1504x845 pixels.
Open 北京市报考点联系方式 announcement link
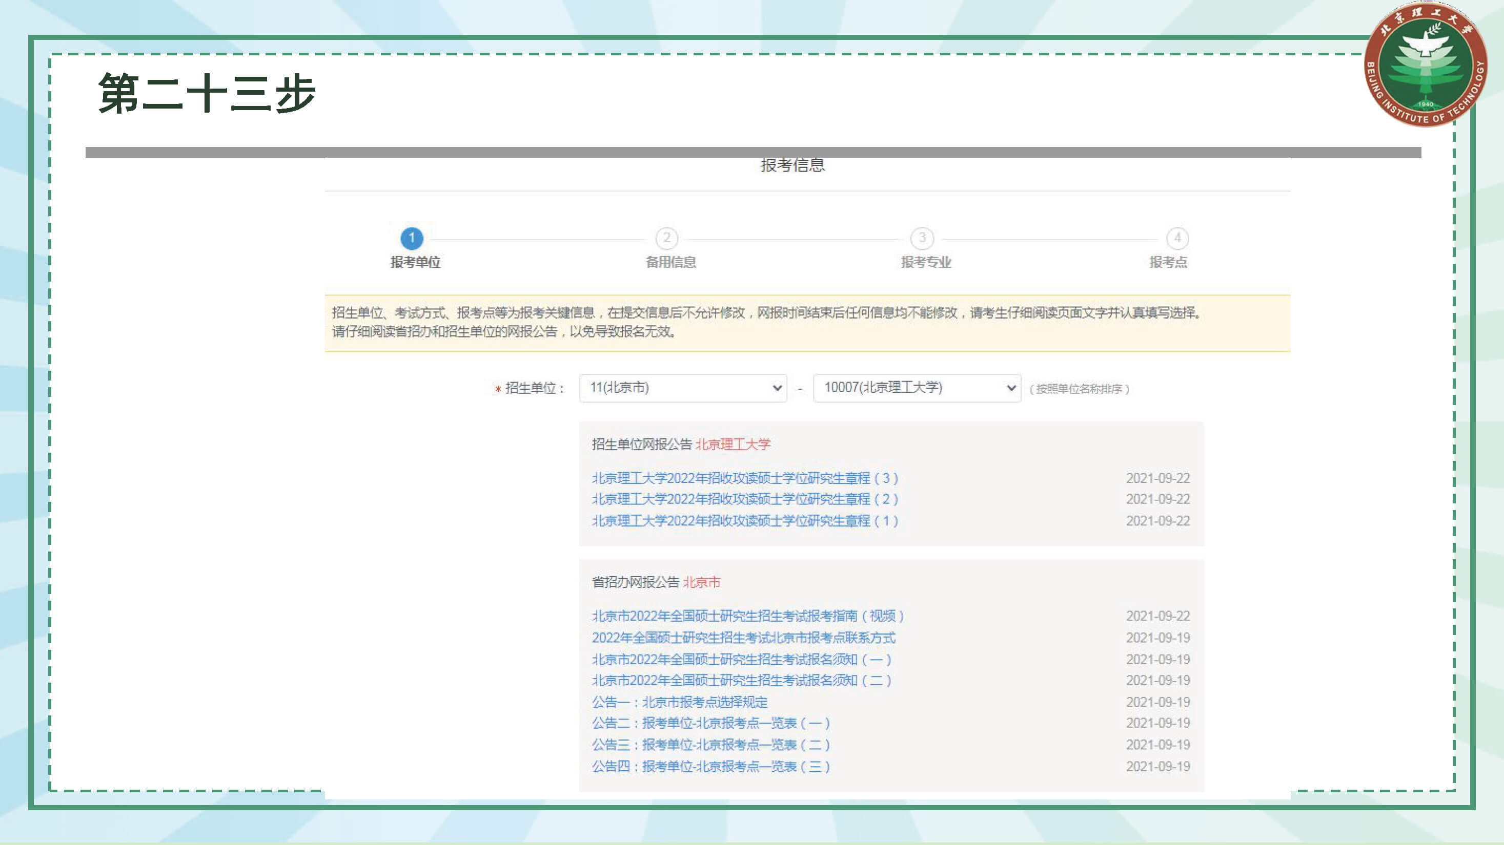[x=744, y=638]
